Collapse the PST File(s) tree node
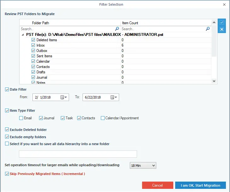The image size is (230, 192). point(23,35)
